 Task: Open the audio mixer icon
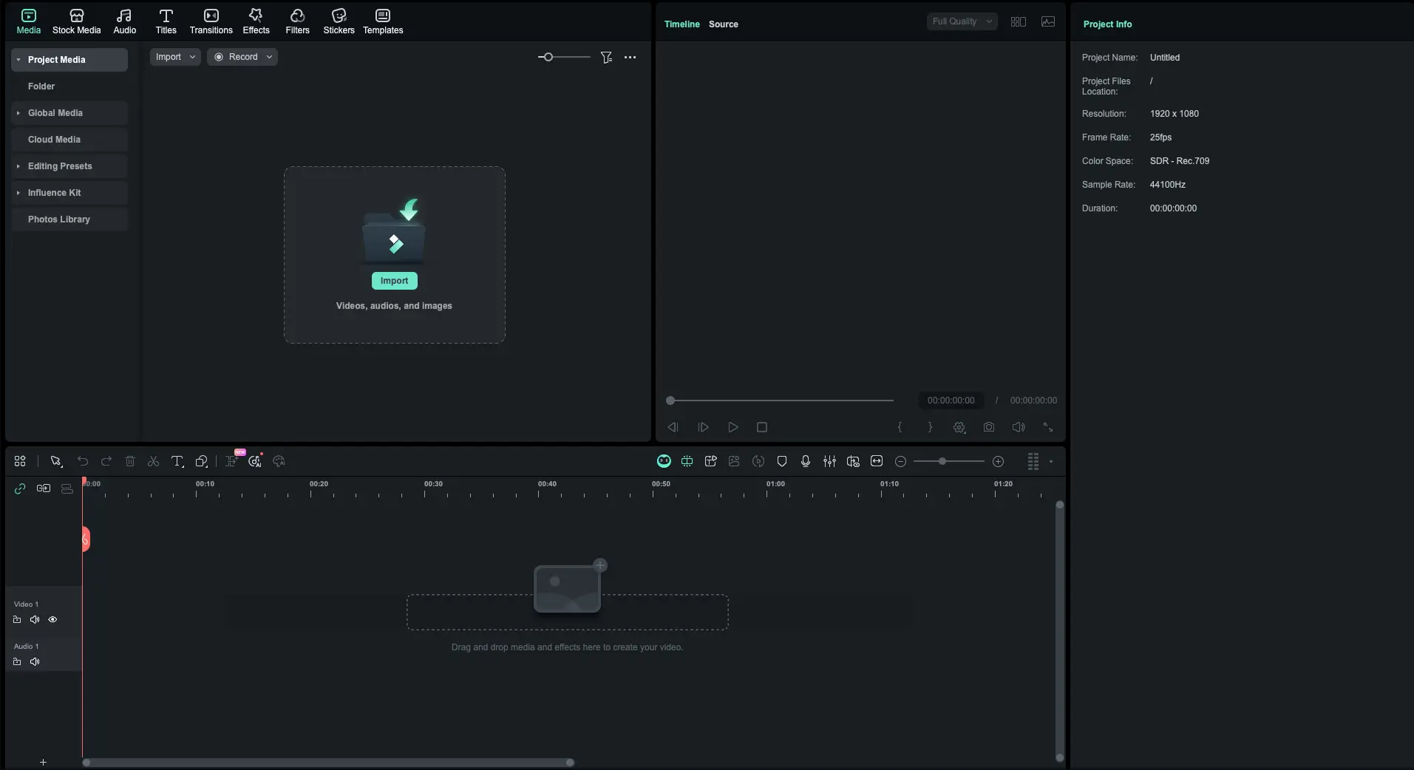coord(829,462)
